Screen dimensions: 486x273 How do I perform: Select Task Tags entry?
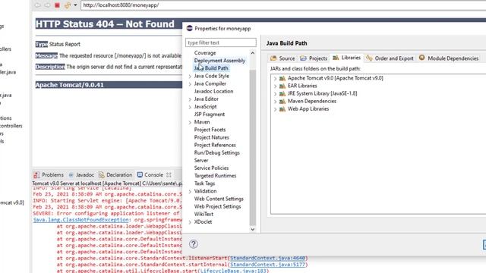coord(204,184)
